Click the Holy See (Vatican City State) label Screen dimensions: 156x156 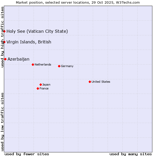pyautogui.click(x=37, y=31)
